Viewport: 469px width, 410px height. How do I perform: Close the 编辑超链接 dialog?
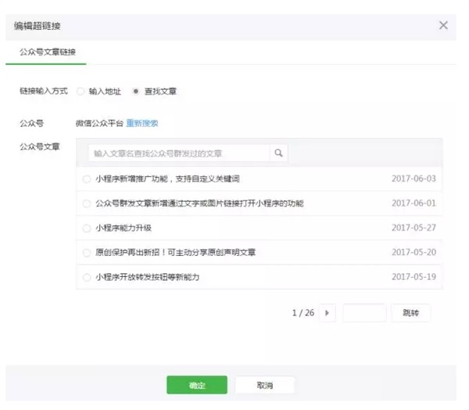(x=443, y=25)
